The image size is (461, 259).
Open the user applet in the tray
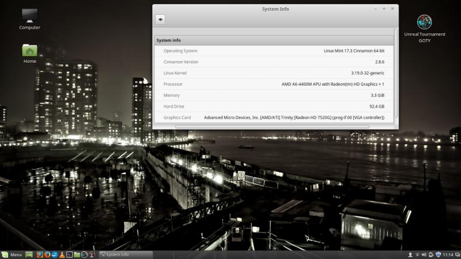[410, 254]
